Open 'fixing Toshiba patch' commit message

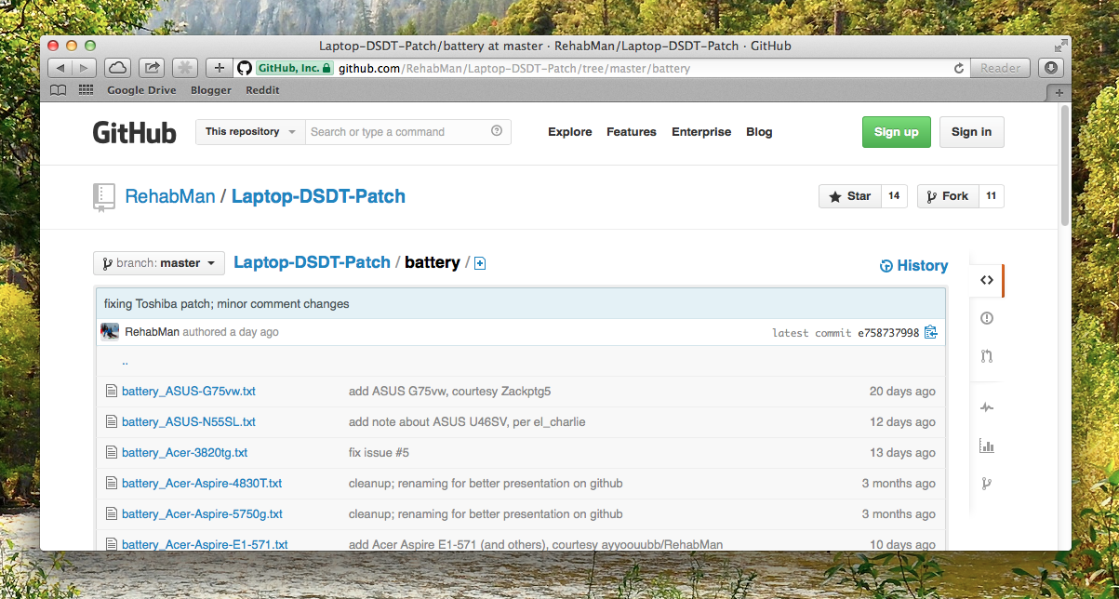(x=227, y=304)
